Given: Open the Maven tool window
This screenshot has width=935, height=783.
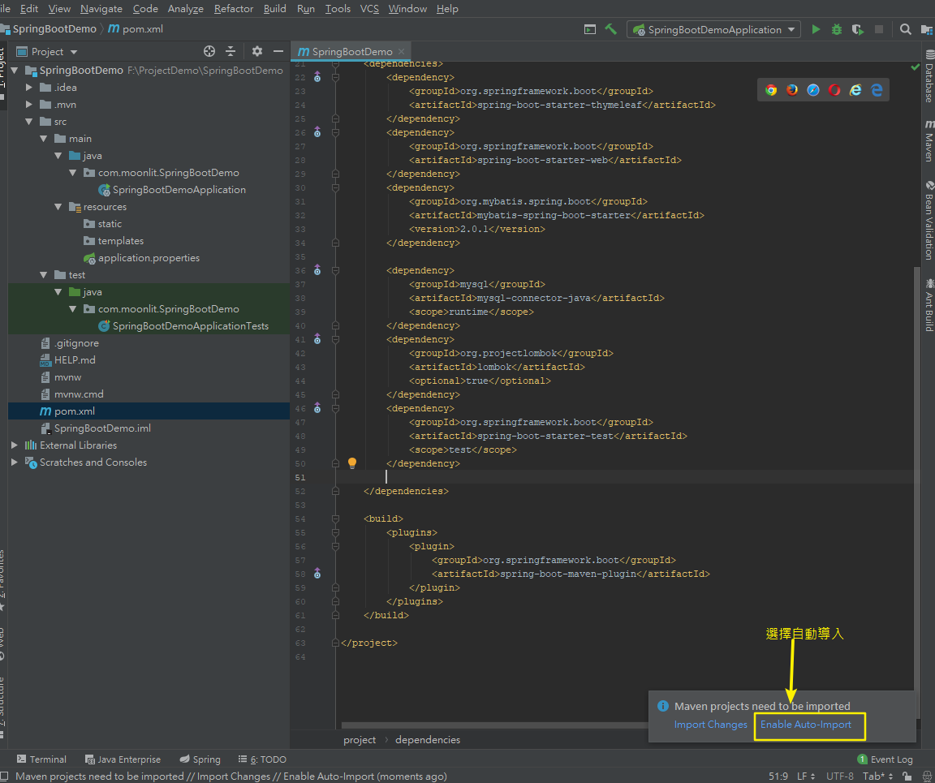Looking at the screenshot, I should (x=929, y=140).
